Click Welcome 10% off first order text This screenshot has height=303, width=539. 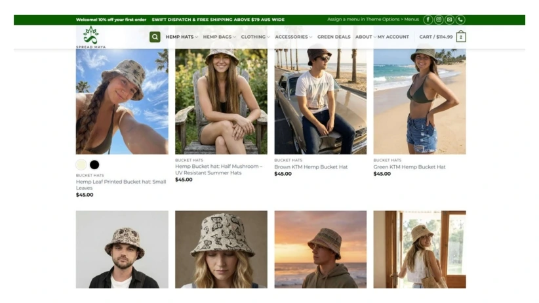tap(111, 20)
